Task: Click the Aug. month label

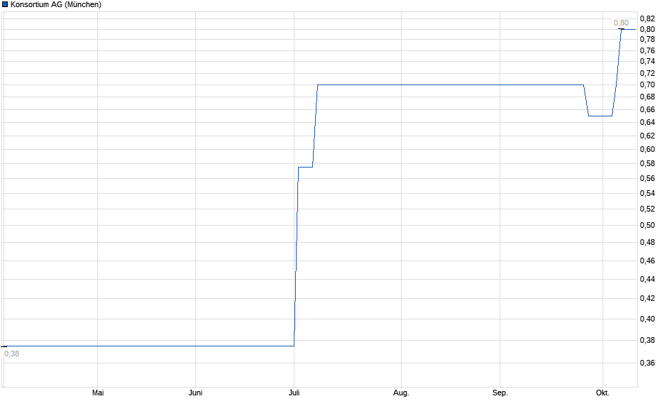Action: tap(401, 393)
